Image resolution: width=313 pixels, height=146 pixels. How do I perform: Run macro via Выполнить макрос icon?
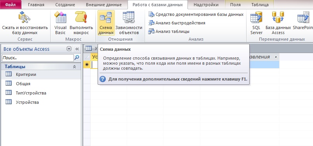pyautogui.click(x=81, y=23)
